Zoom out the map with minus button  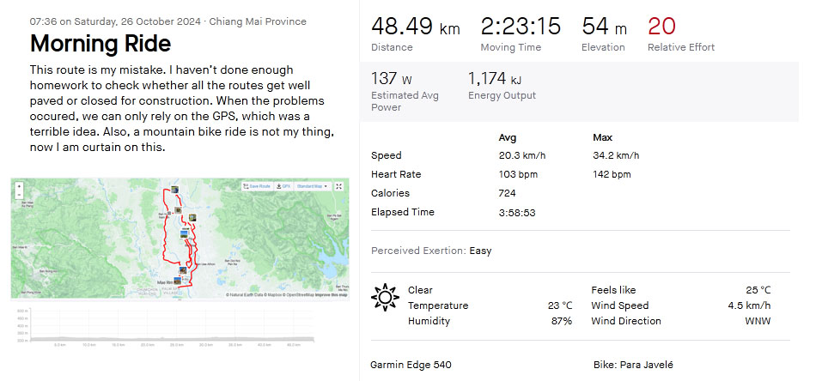[x=19, y=195]
